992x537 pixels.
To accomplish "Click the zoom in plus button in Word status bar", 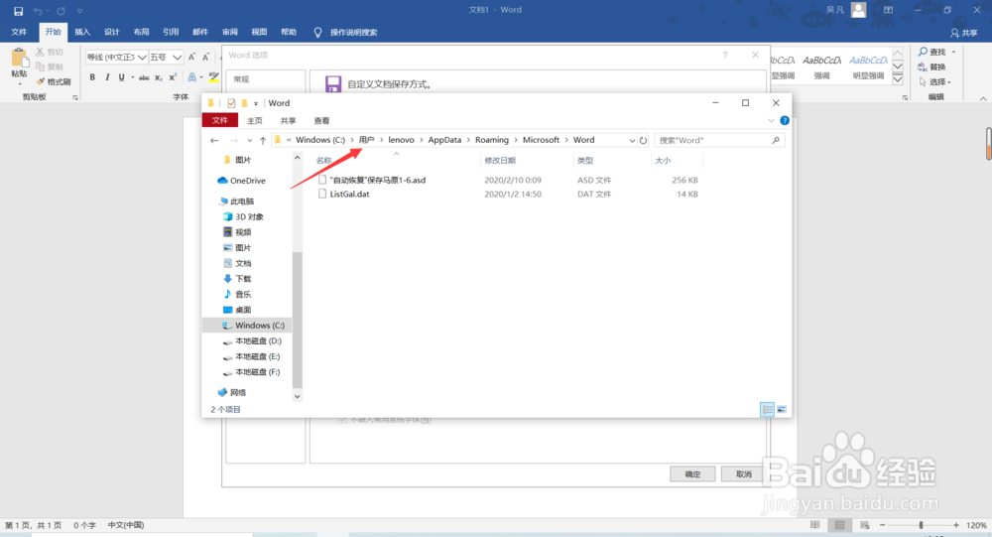I will coord(956,525).
